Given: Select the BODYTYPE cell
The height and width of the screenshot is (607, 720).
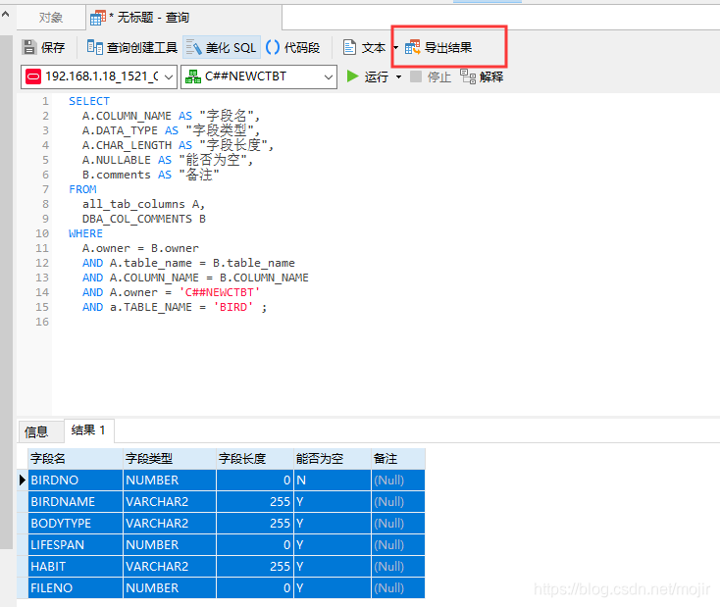Looking at the screenshot, I should coord(76,523).
